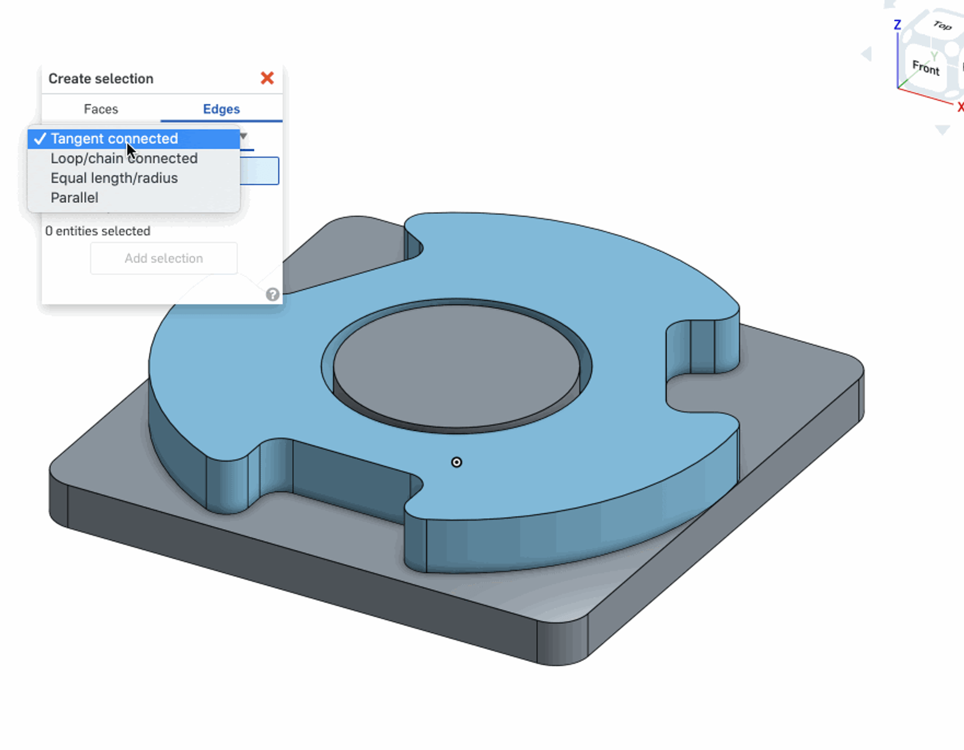
Task: Click the green Y axis label
Action: click(934, 55)
